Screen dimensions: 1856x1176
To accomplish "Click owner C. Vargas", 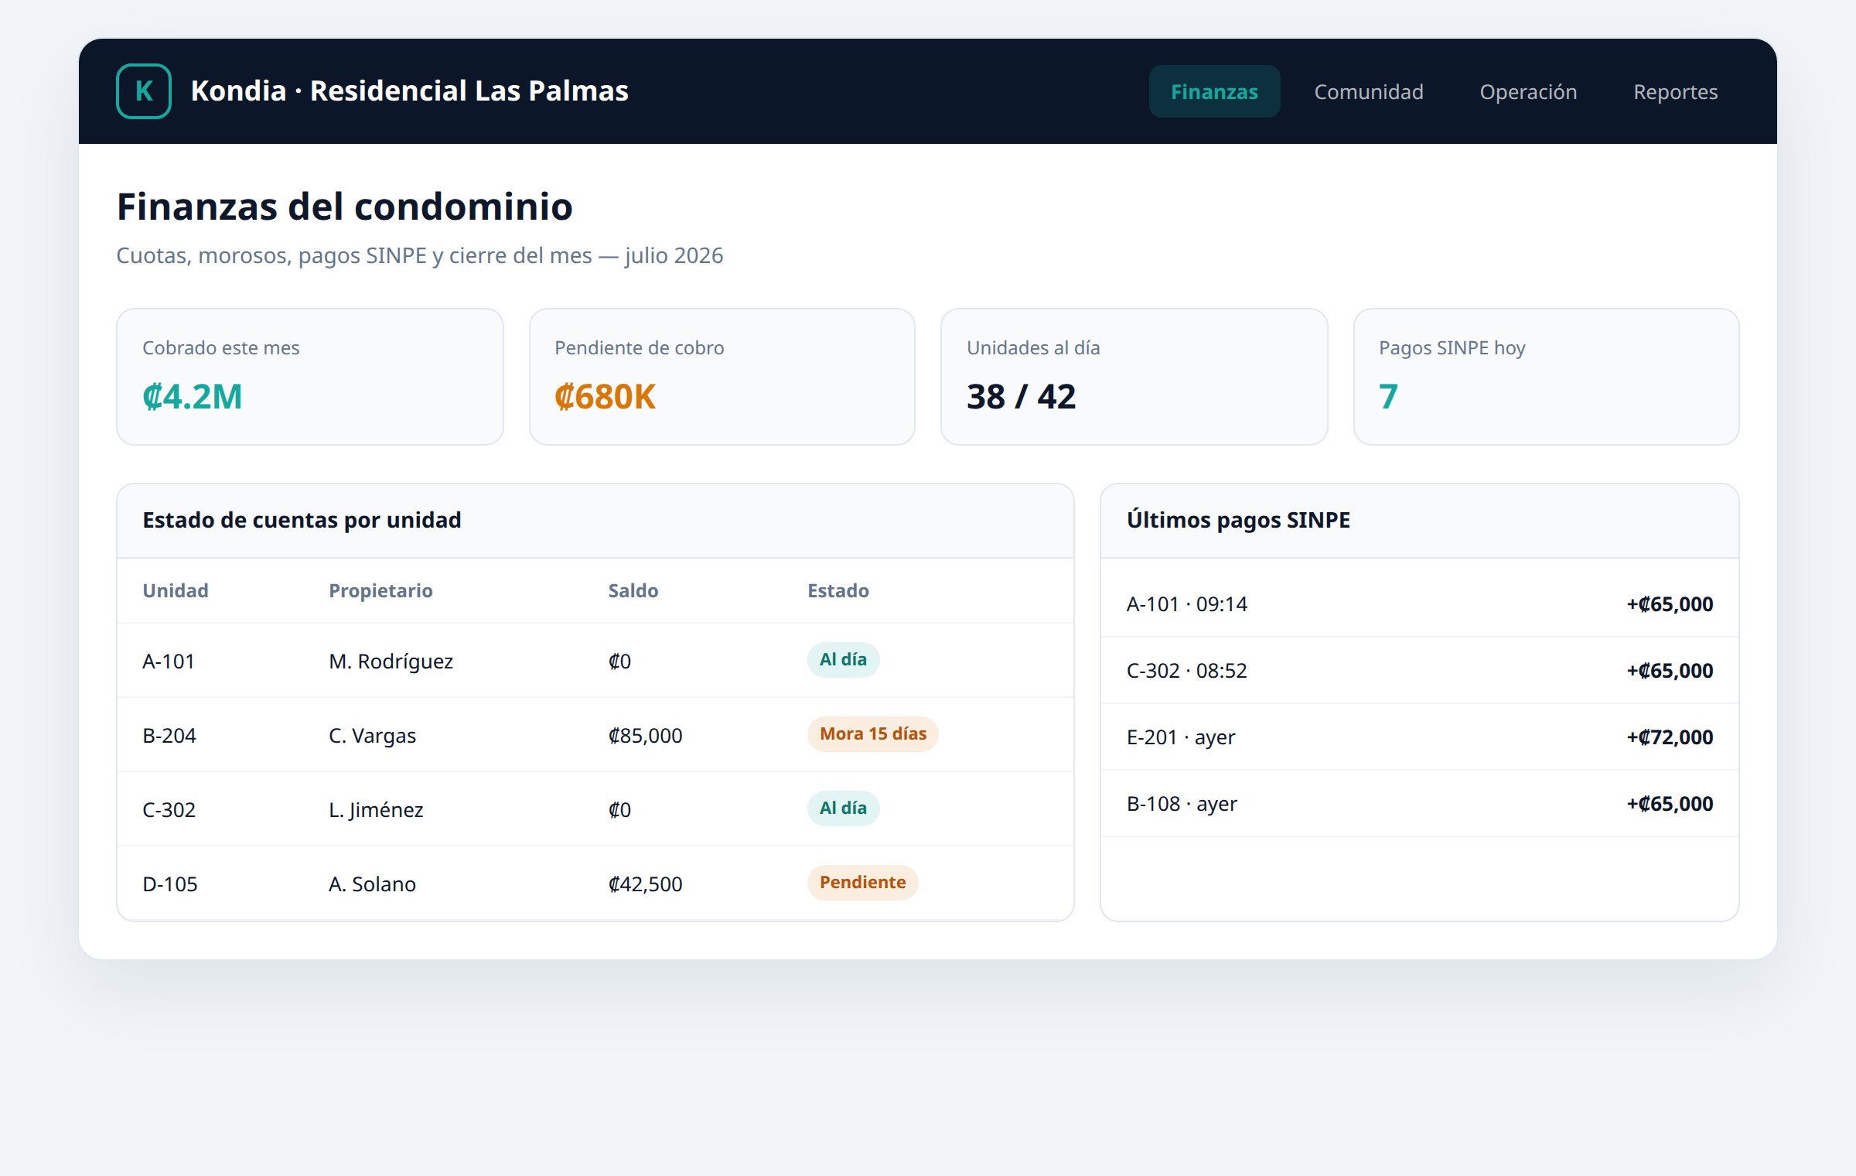I will pos(372,736).
